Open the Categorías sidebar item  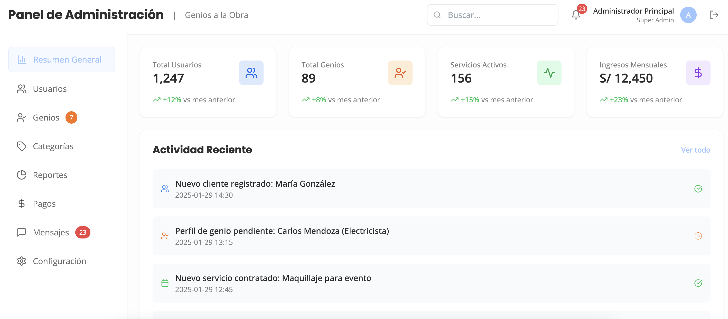(53, 146)
